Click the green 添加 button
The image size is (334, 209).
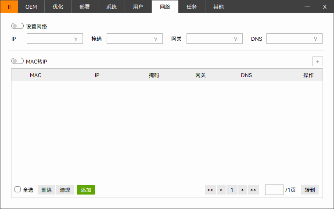coord(86,190)
